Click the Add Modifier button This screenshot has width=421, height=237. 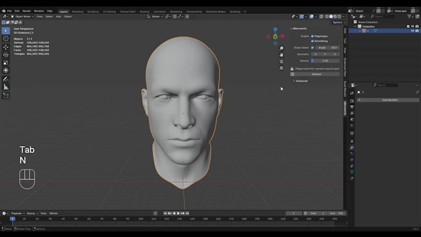click(x=388, y=100)
